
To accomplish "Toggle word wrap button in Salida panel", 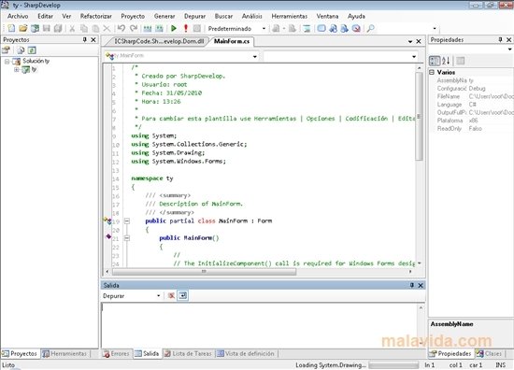I will click(x=182, y=295).
